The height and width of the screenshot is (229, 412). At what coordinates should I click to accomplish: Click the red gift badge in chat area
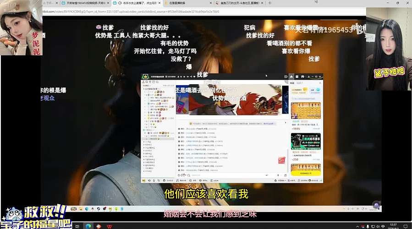281,160
